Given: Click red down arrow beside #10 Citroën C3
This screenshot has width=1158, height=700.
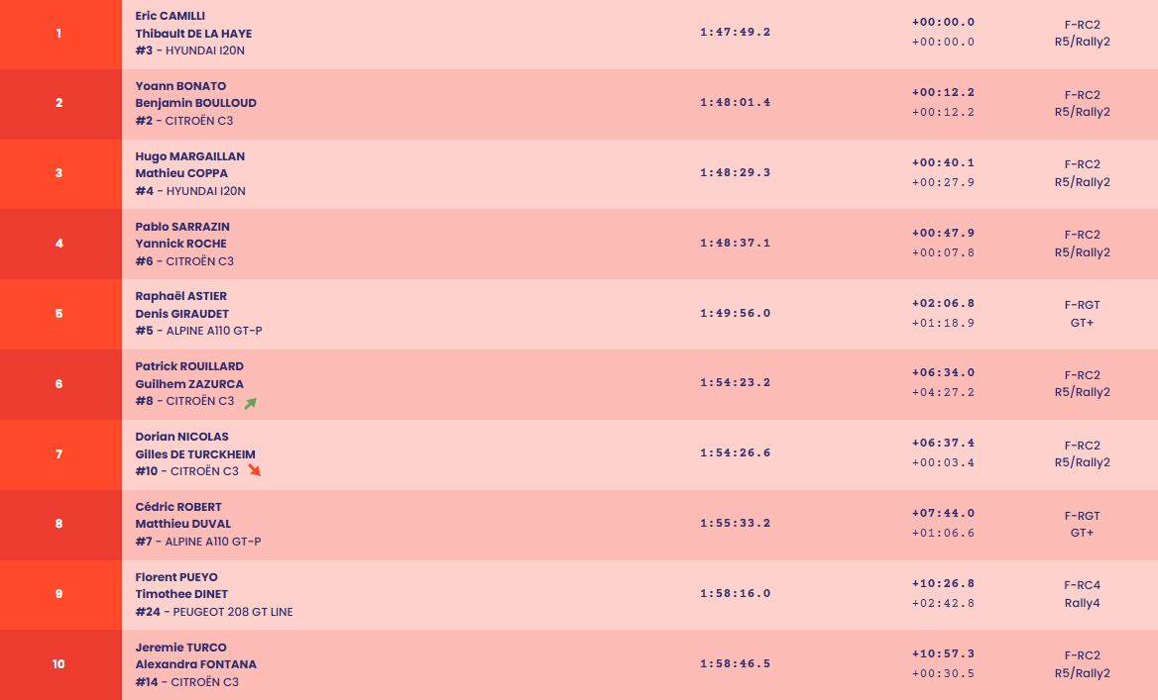Looking at the screenshot, I should click(x=255, y=470).
